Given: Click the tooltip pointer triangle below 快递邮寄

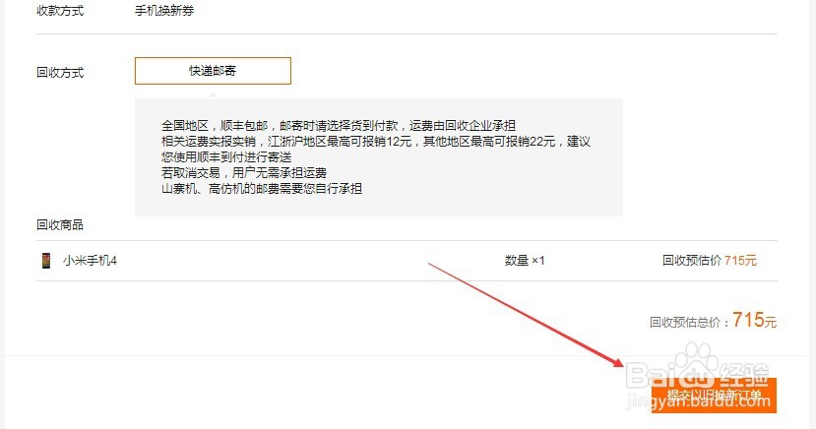Looking at the screenshot, I should pyautogui.click(x=212, y=95).
